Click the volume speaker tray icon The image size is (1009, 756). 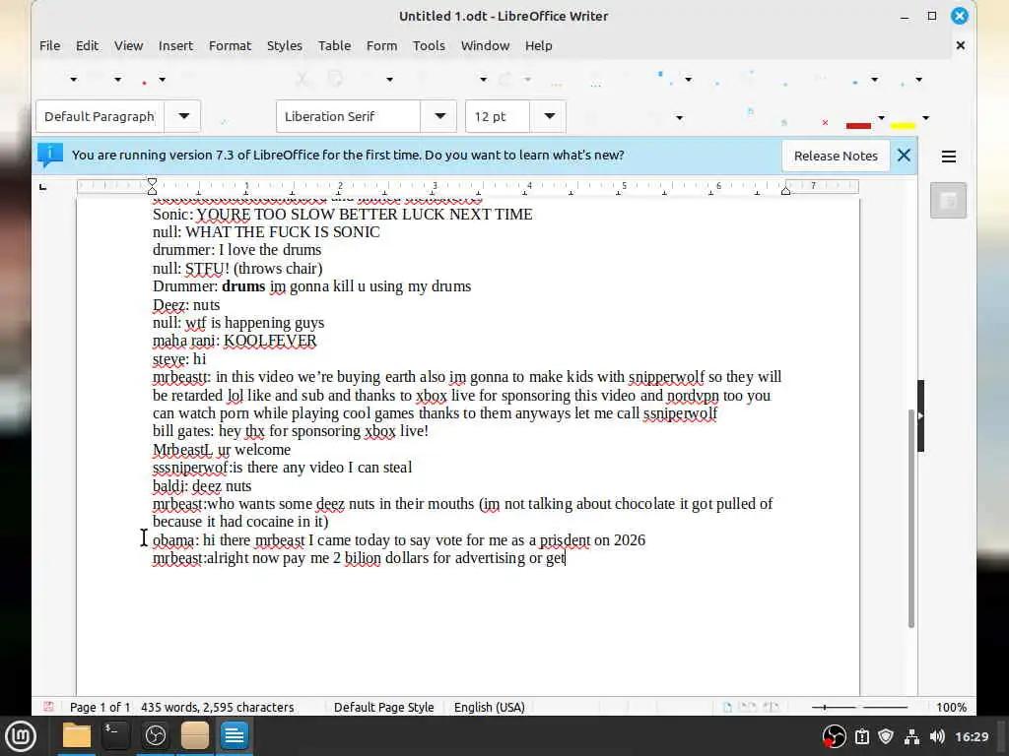(x=937, y=736)
